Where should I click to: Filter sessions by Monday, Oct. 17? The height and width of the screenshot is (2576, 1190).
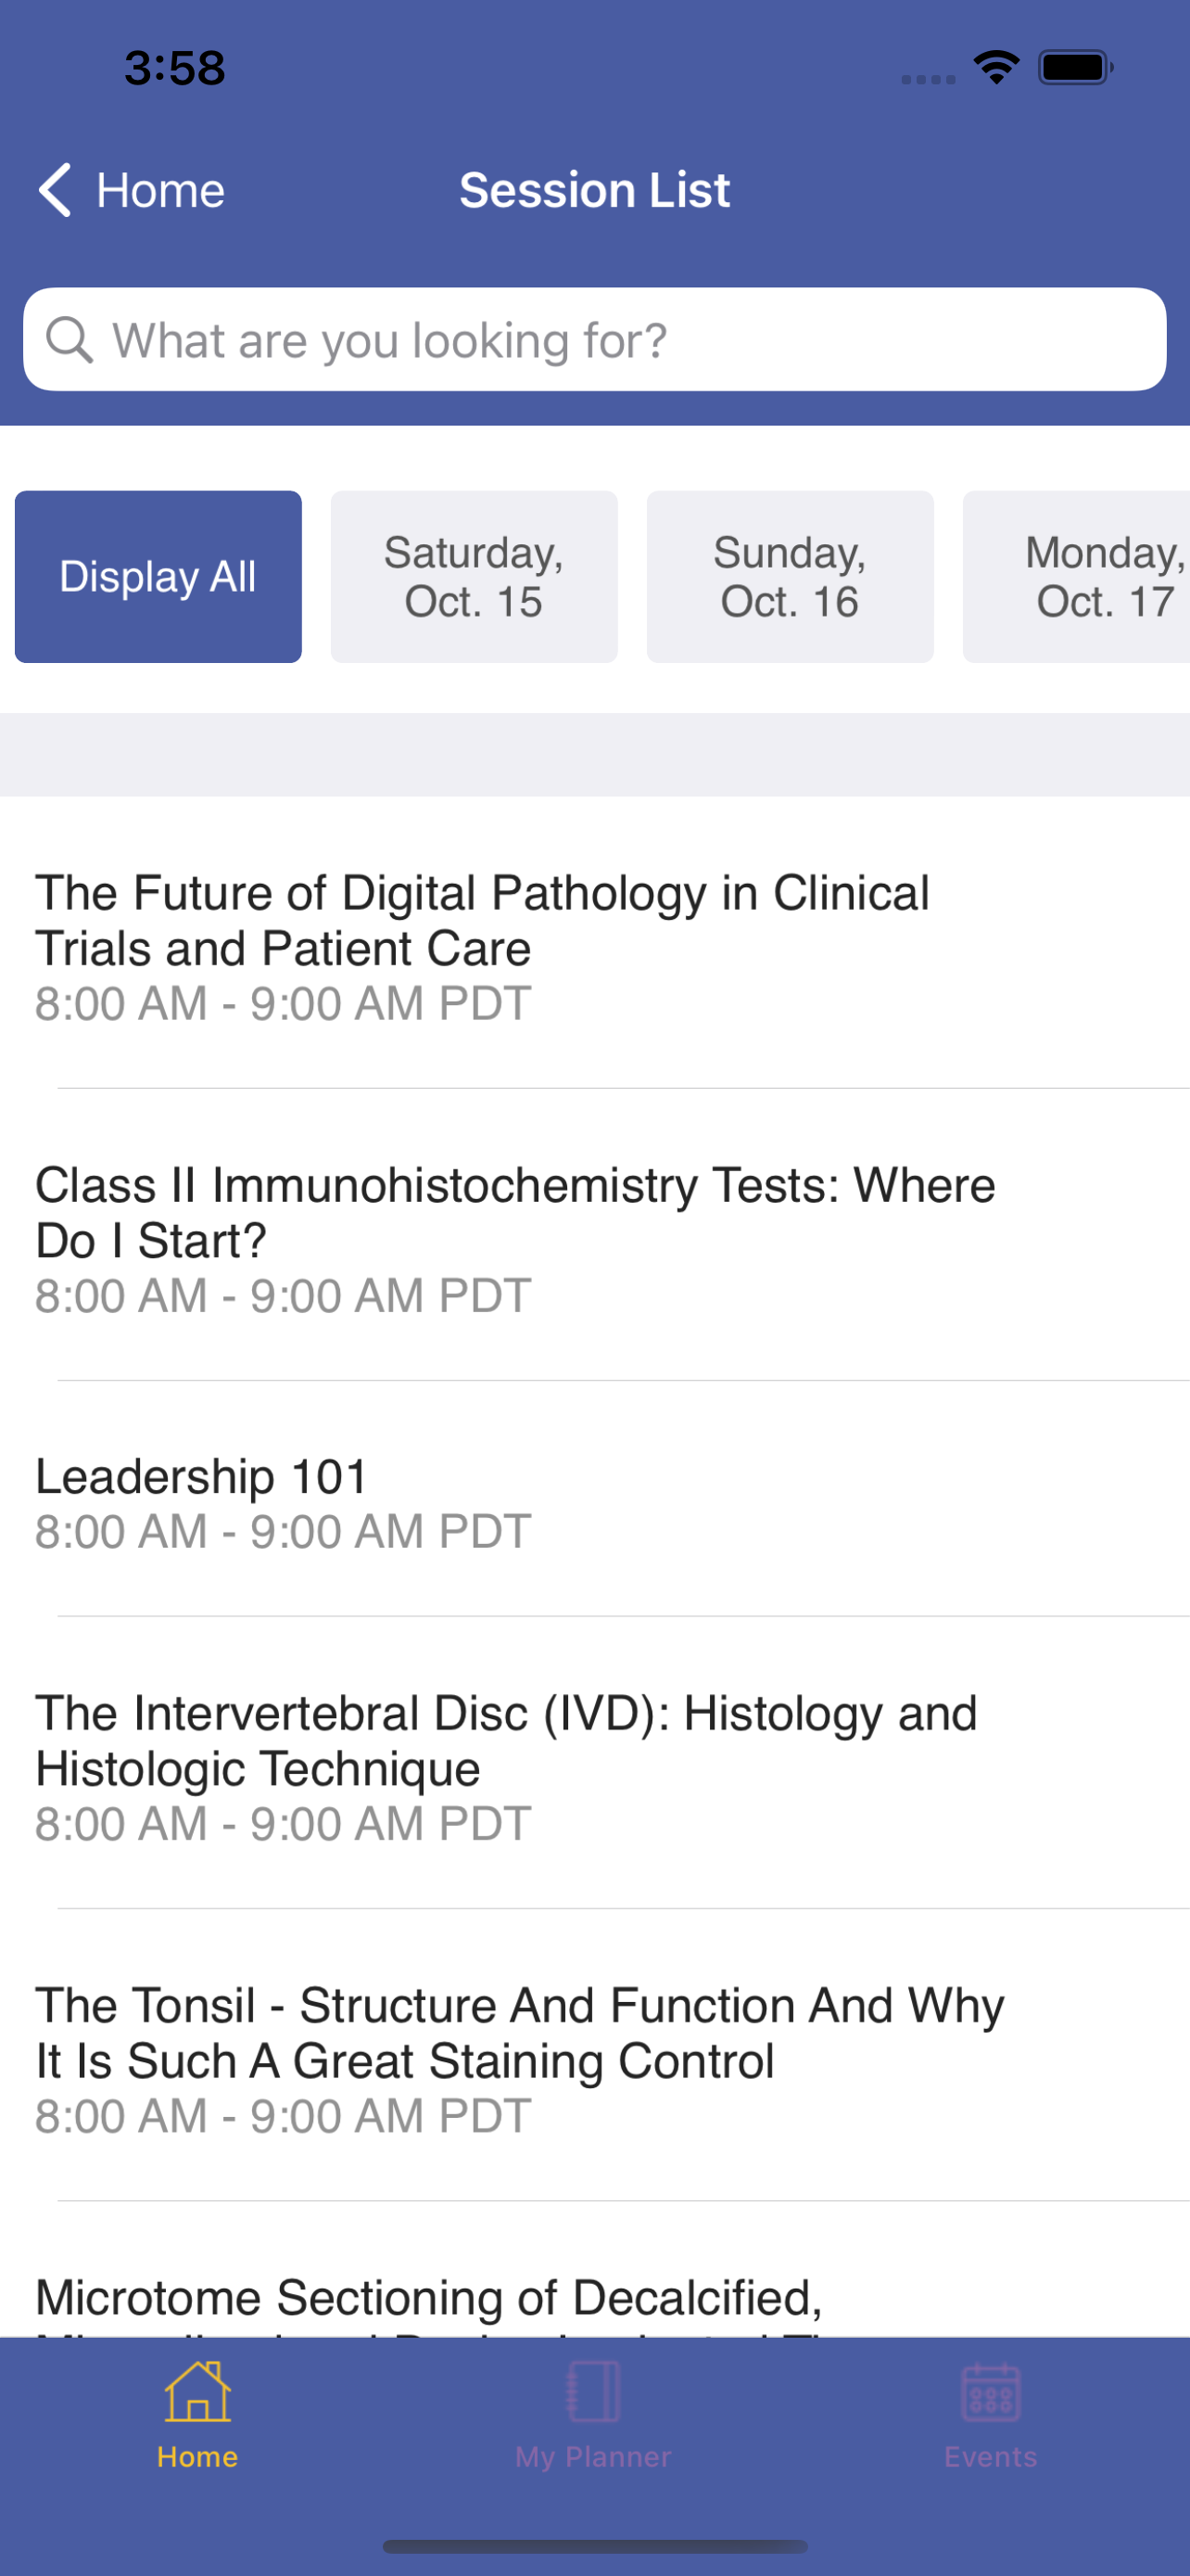(x=1077, y=577)
